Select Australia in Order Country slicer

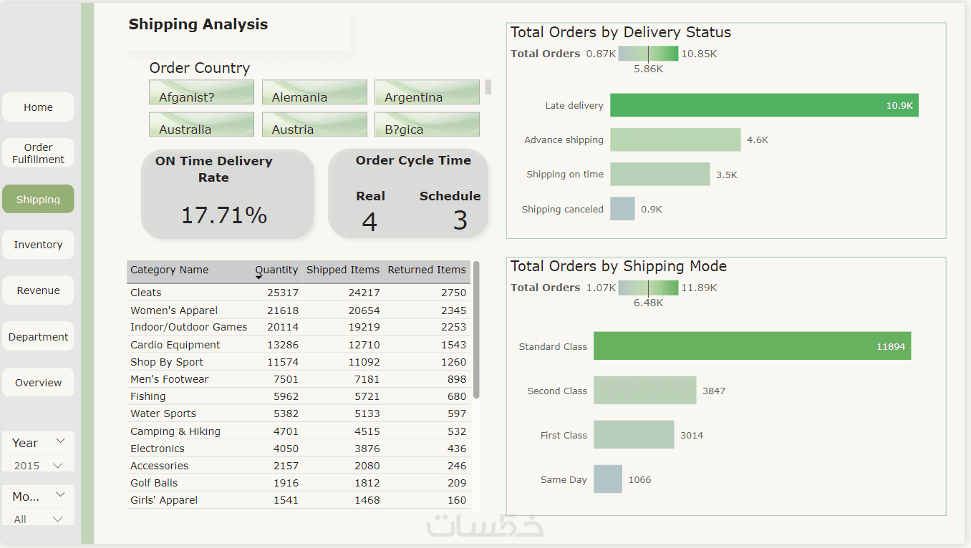point(201,124)
